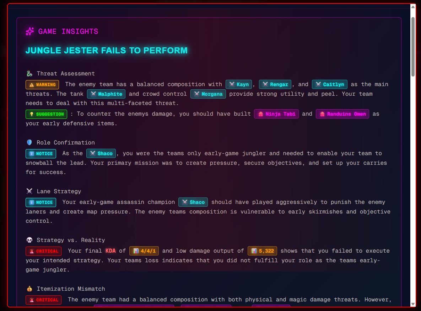Click the Shaco tag in Lane Strategy
This screenshot has width=421, height=311.
pyautogui.click(x=193, y=202)
